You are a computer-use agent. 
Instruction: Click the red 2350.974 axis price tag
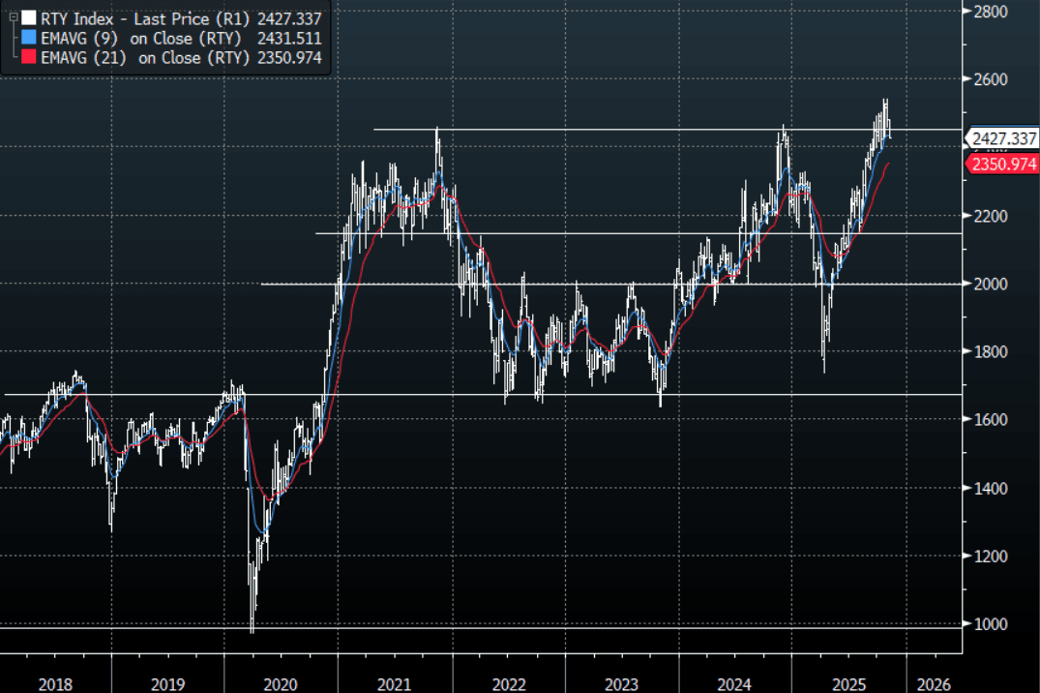point(1003,165)
